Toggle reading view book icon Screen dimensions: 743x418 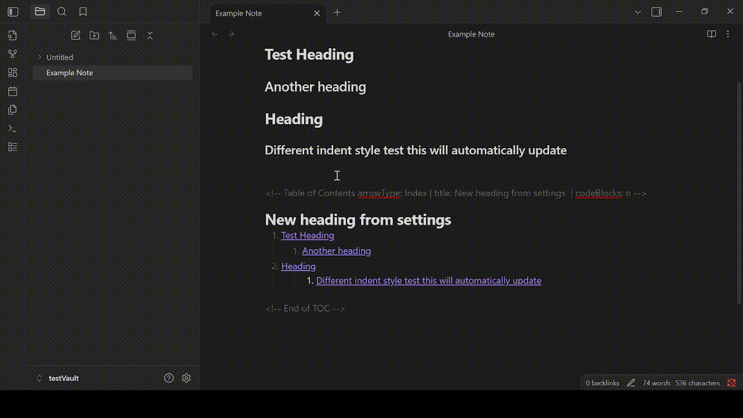point(712,34)
